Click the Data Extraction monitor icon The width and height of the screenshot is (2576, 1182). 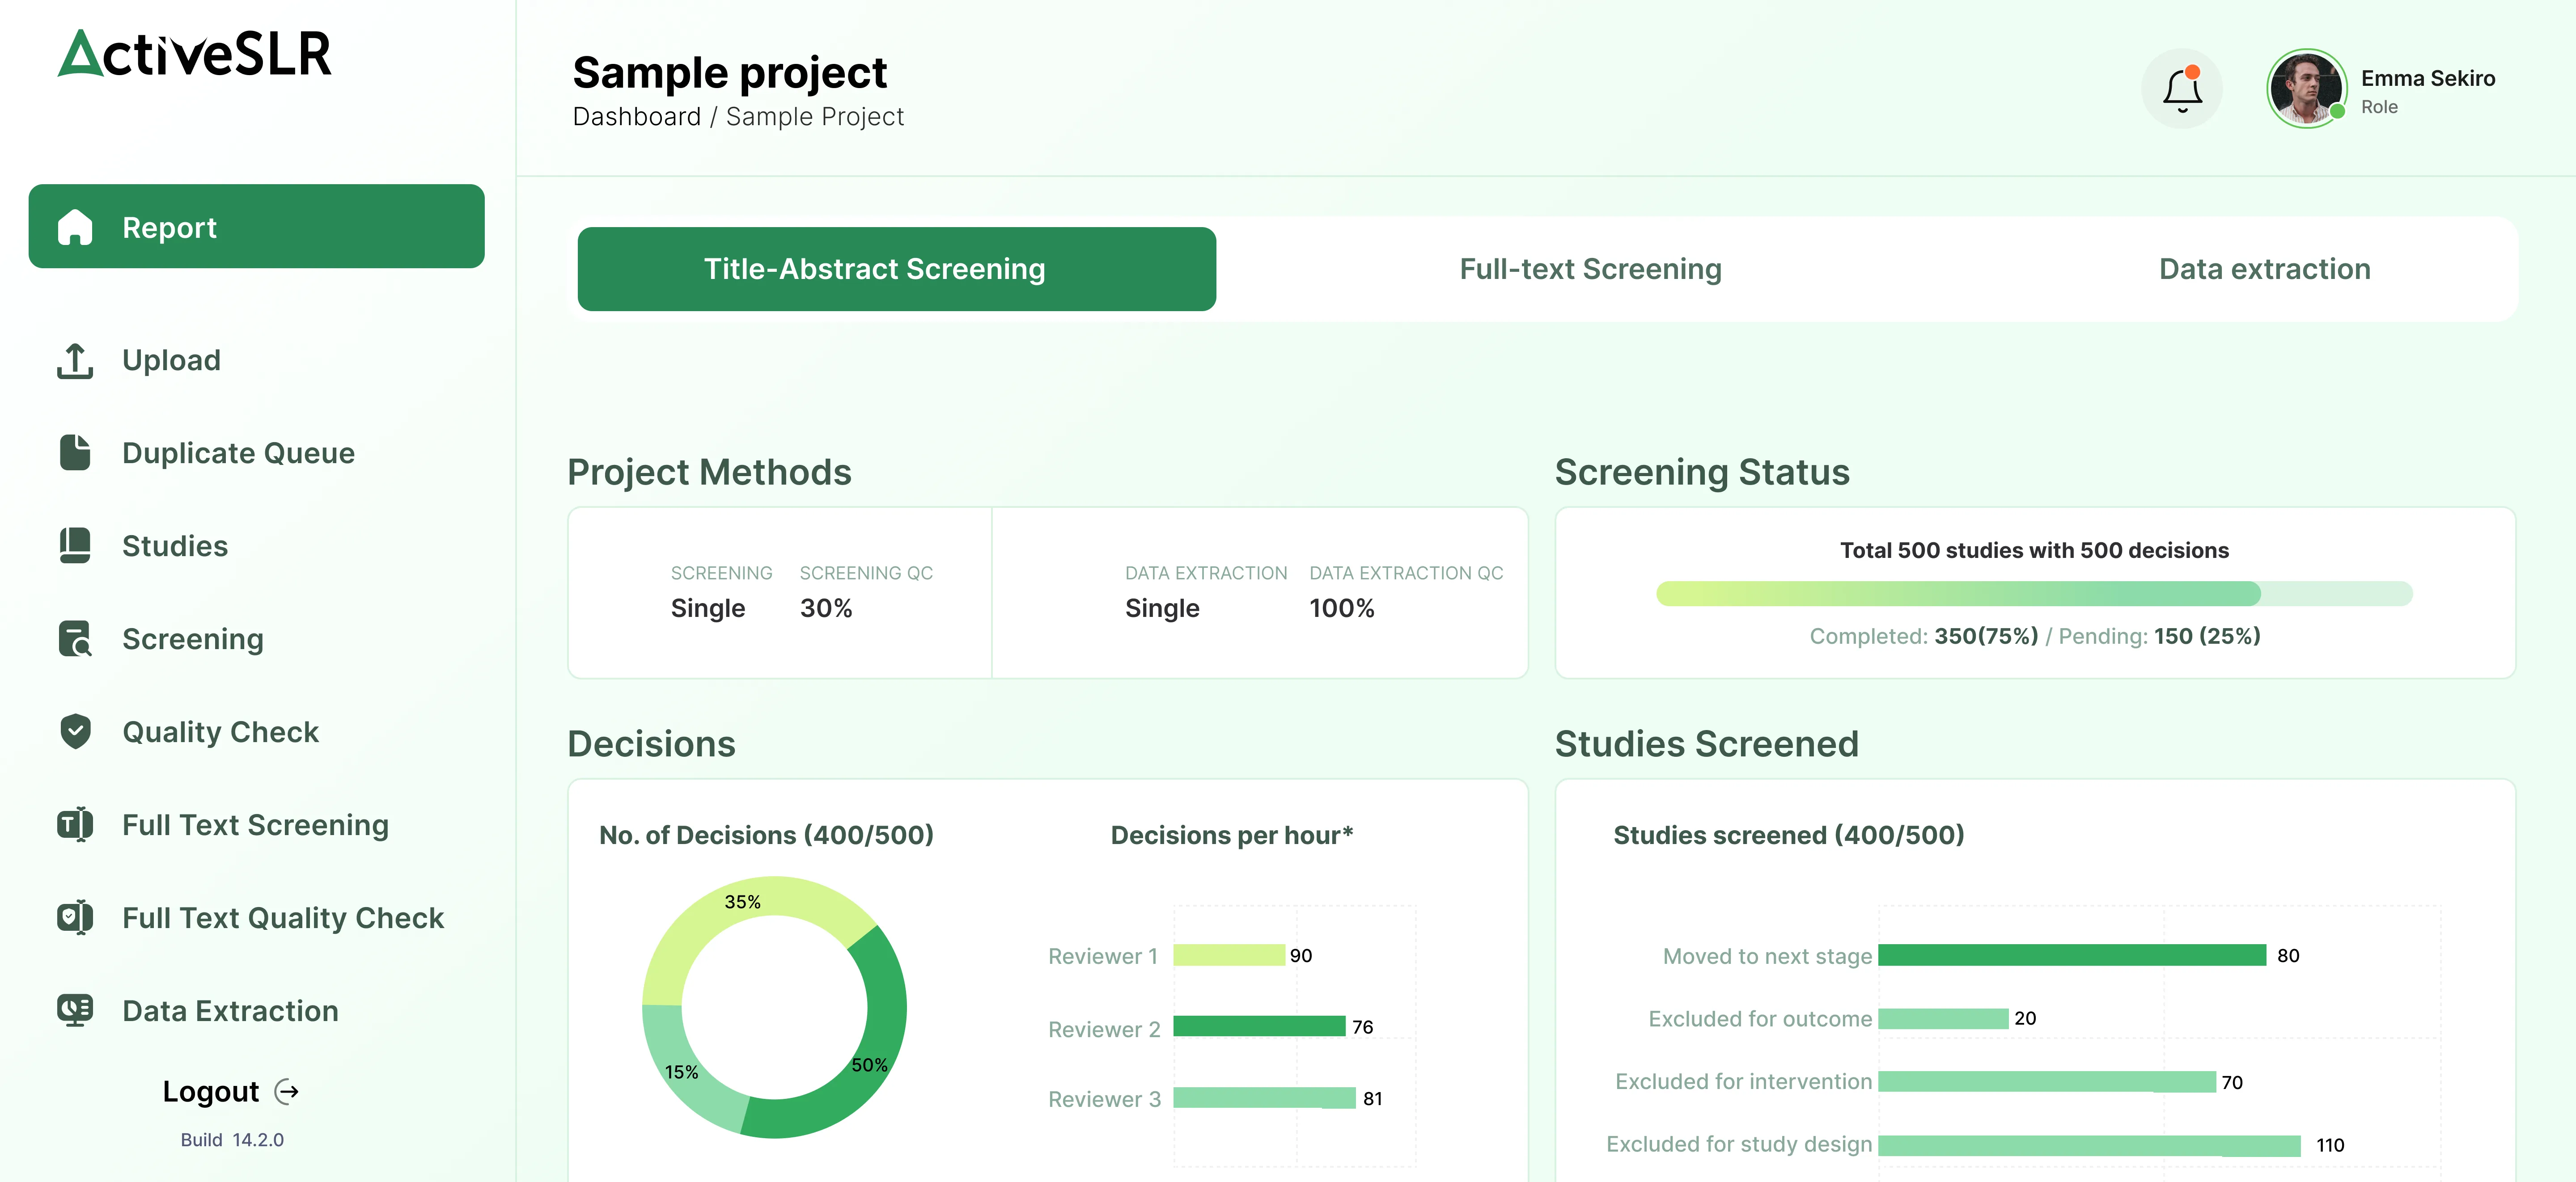[x=76, y=1010]
